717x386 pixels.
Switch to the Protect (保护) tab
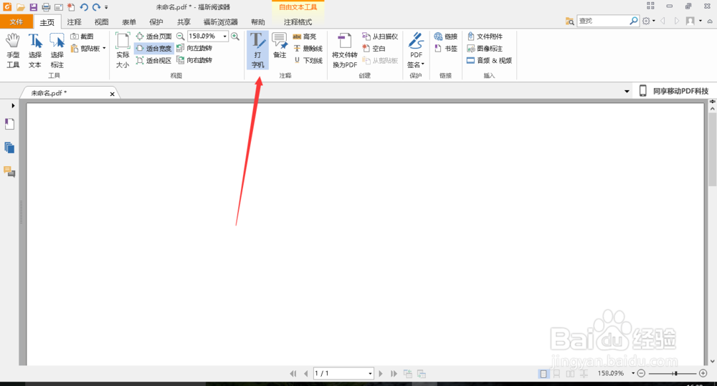point(156,22)
